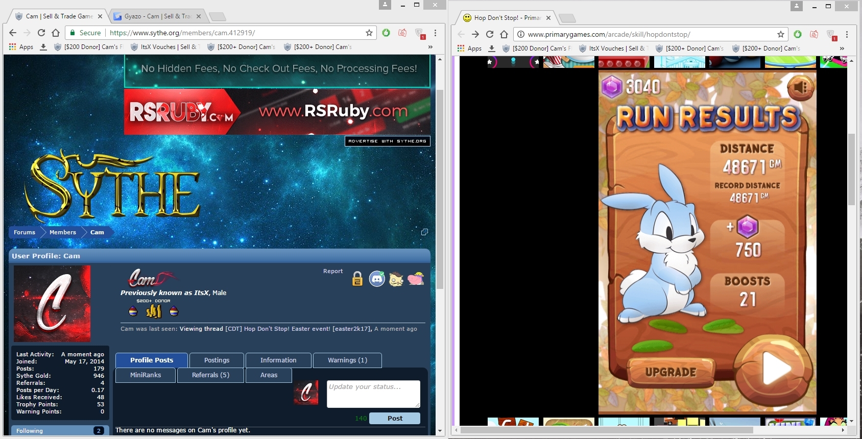Open the Information tab
The image size is (862, 439).
tap(278, 360)
